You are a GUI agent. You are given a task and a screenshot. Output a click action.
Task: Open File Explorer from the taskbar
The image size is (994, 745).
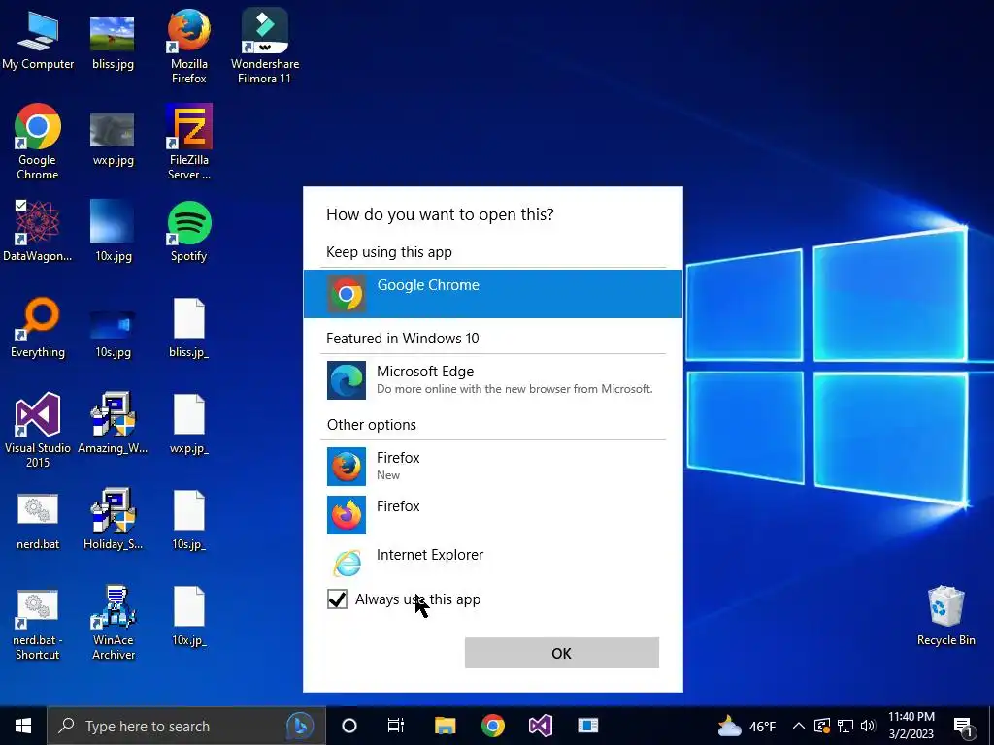[x=445, y=726]
